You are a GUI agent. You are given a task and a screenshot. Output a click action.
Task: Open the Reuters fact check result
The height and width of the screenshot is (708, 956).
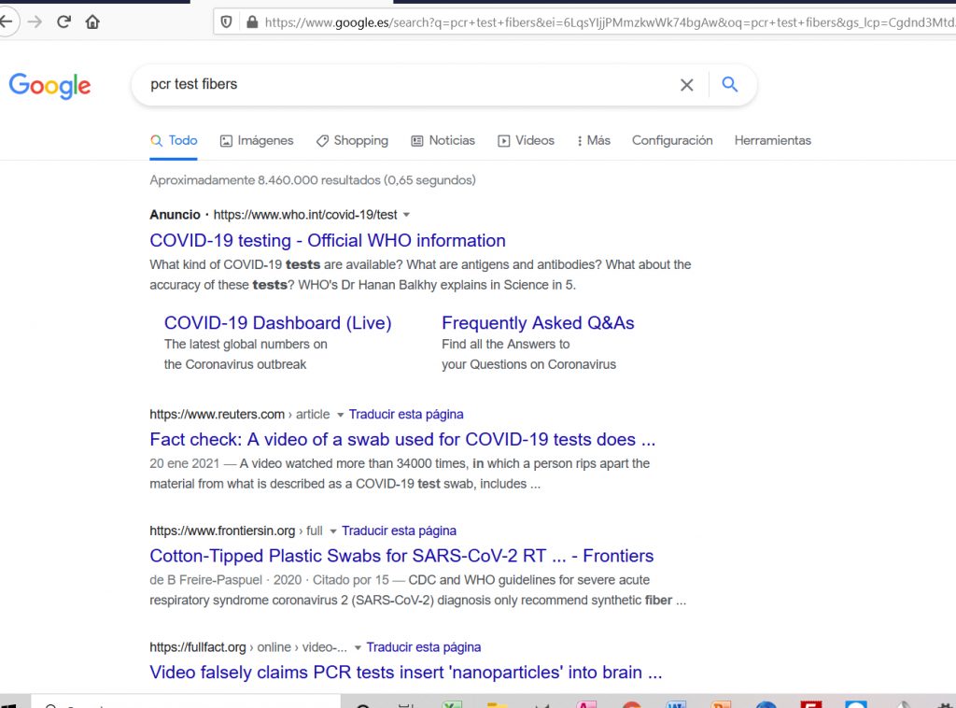coord(402,439)
